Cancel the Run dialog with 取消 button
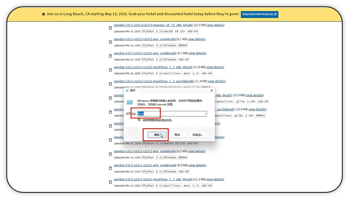The height and width of the screenshot is (199, 349). point(177,135)
